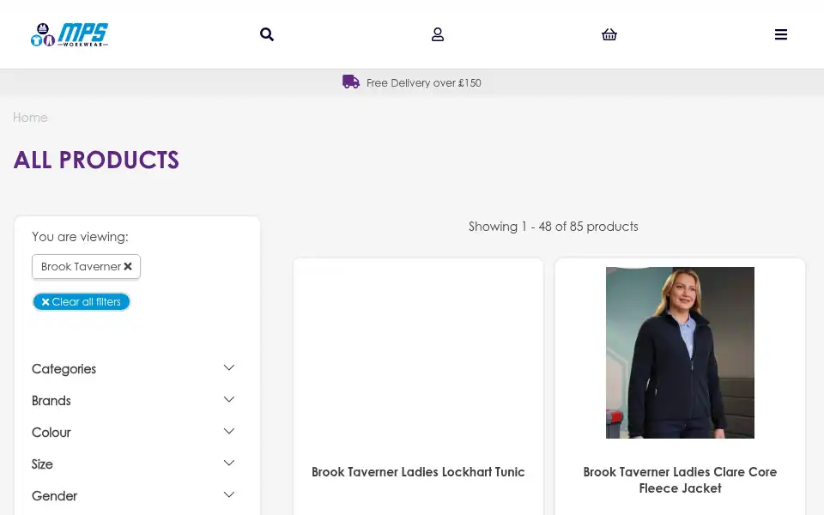Expand the Size filter section
This screenshot has width=824, height=515.
tap(133, 464)
